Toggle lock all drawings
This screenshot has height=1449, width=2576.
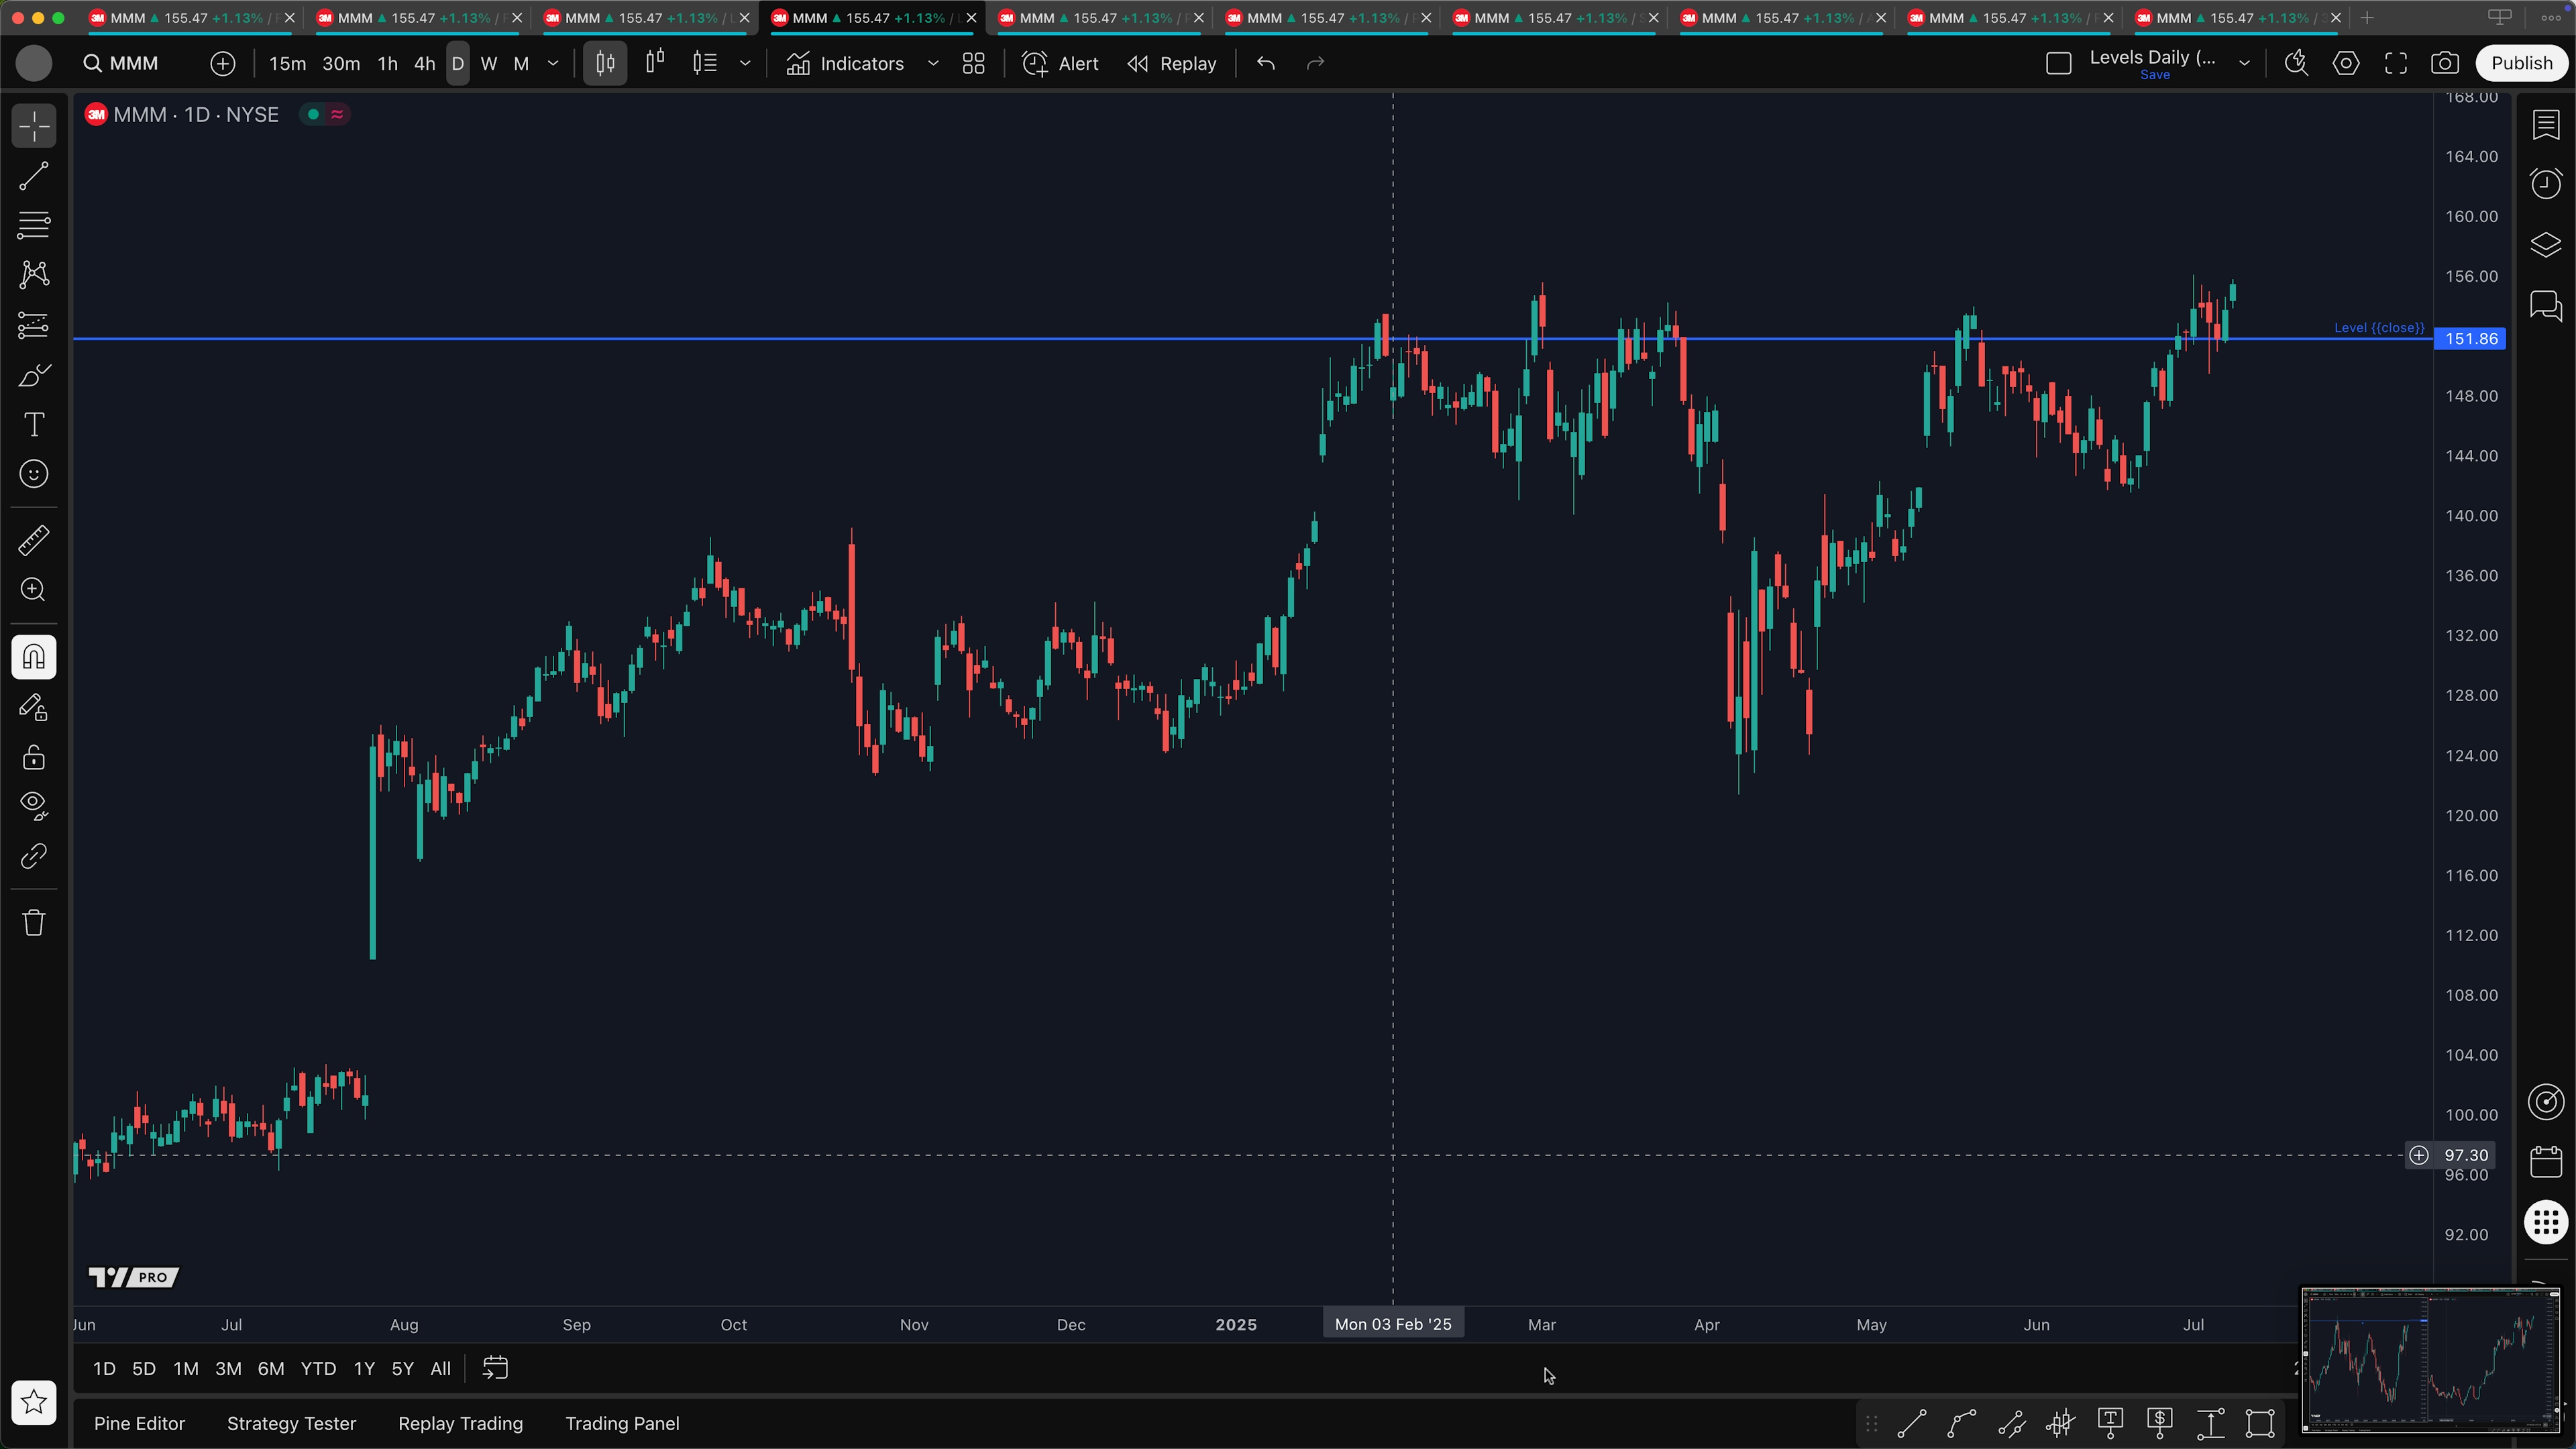(34, 757)
